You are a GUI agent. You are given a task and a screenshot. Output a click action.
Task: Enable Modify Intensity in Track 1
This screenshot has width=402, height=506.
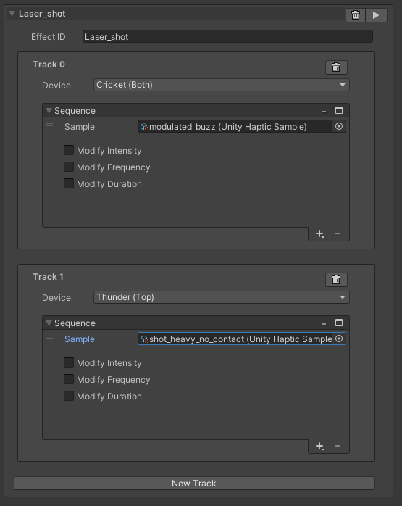click(69, 362)
